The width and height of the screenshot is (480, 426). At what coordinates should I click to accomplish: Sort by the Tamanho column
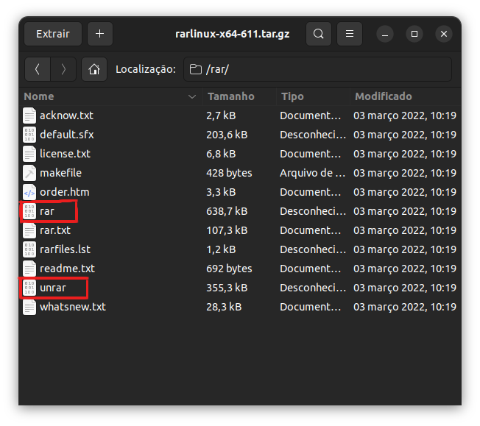click(x=239, y=96)
